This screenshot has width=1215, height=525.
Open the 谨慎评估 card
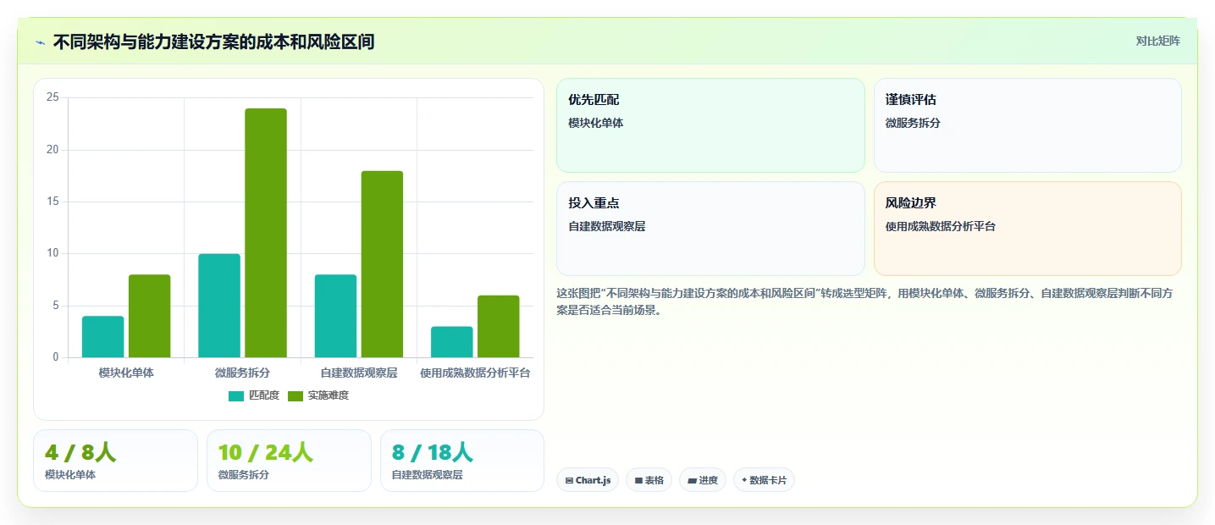[1027, 125]
